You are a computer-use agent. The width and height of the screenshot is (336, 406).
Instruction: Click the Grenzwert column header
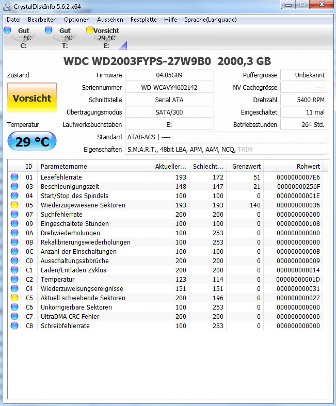click(245, 167)
